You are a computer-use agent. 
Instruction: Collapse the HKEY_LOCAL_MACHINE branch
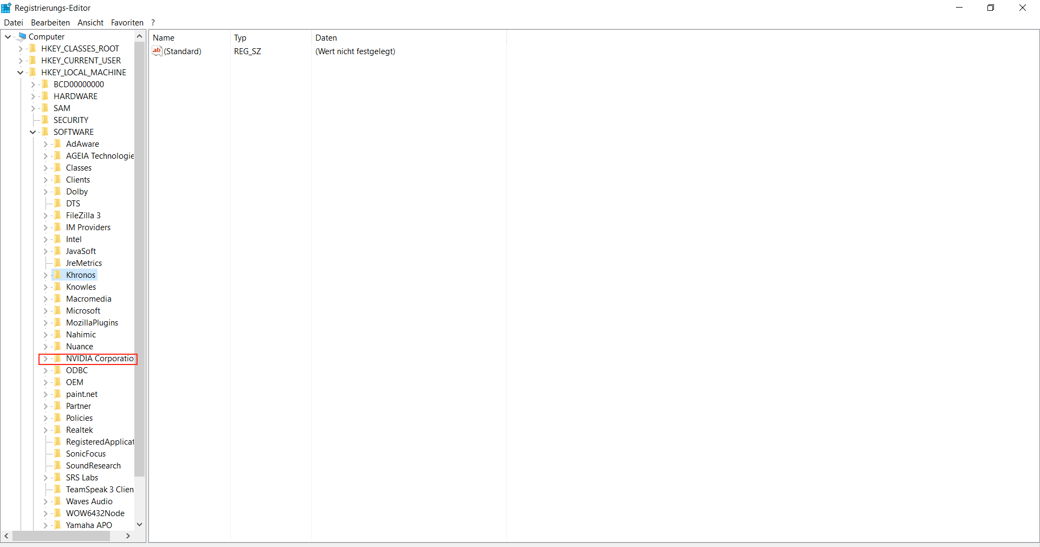click(x=21, y=73)
